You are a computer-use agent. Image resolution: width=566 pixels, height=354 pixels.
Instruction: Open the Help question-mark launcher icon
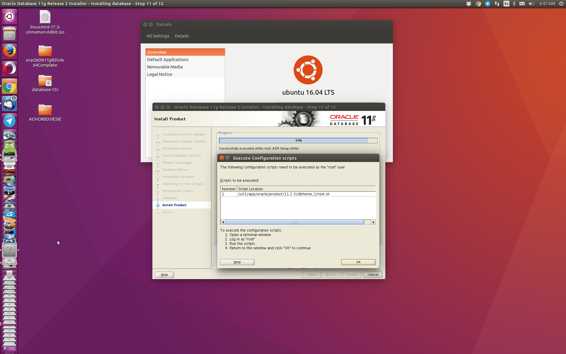pyautogui.click(x=9, y=250)
